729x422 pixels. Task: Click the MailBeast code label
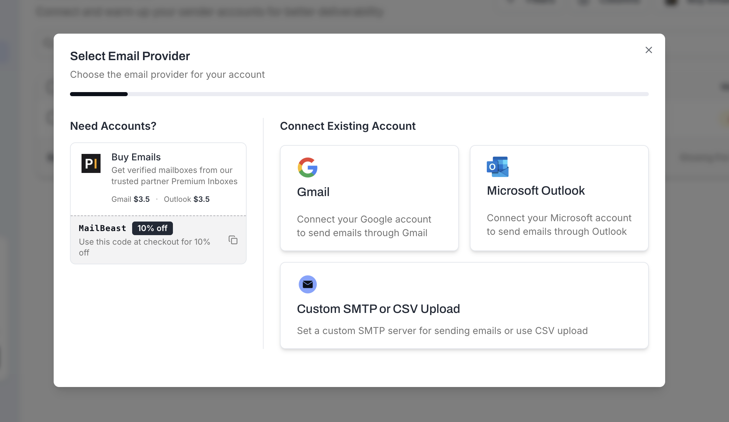[102, 228]
